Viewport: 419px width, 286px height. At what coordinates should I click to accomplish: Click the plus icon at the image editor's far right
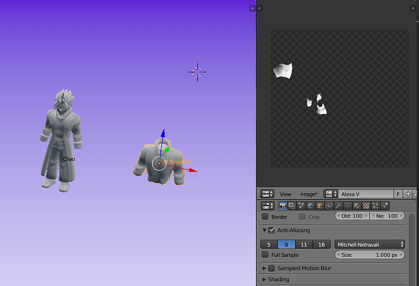[412, 9]
